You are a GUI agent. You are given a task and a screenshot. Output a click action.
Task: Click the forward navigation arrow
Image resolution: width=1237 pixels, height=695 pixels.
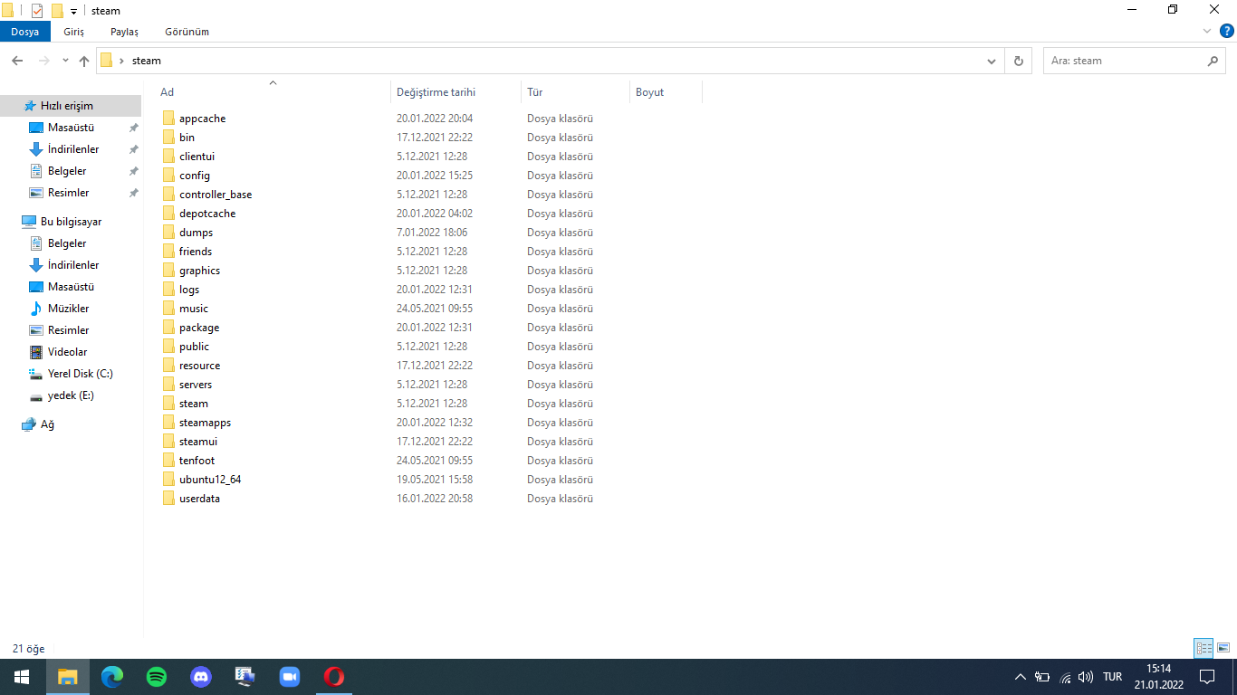43,61
